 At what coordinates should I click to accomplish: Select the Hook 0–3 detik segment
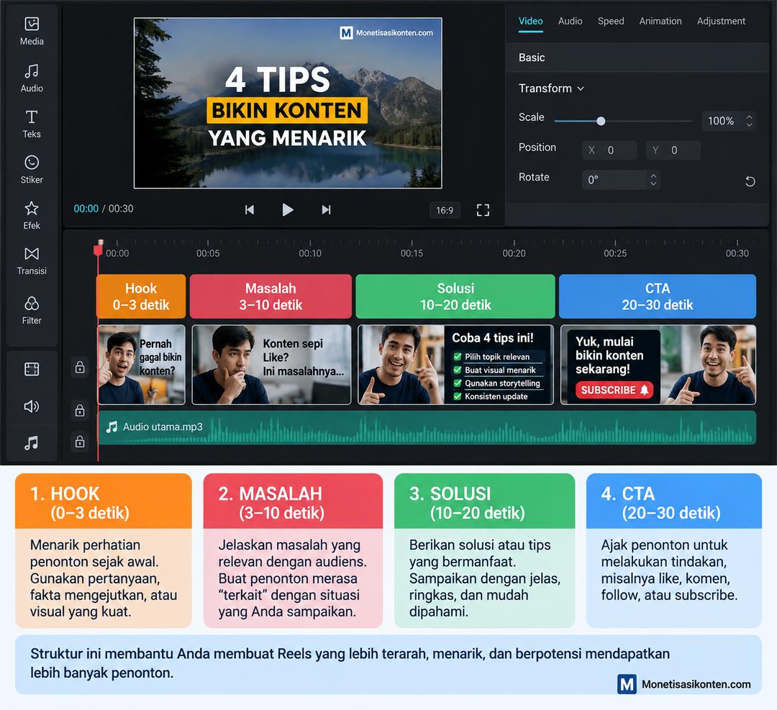[x=141, y=296]
